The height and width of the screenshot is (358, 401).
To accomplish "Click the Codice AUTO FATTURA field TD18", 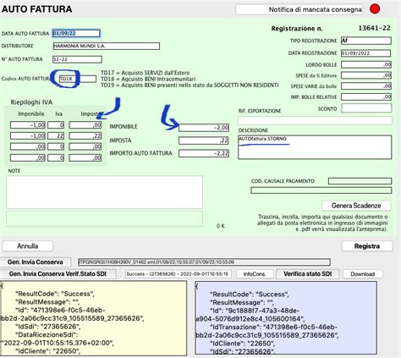I will [78, 79].
